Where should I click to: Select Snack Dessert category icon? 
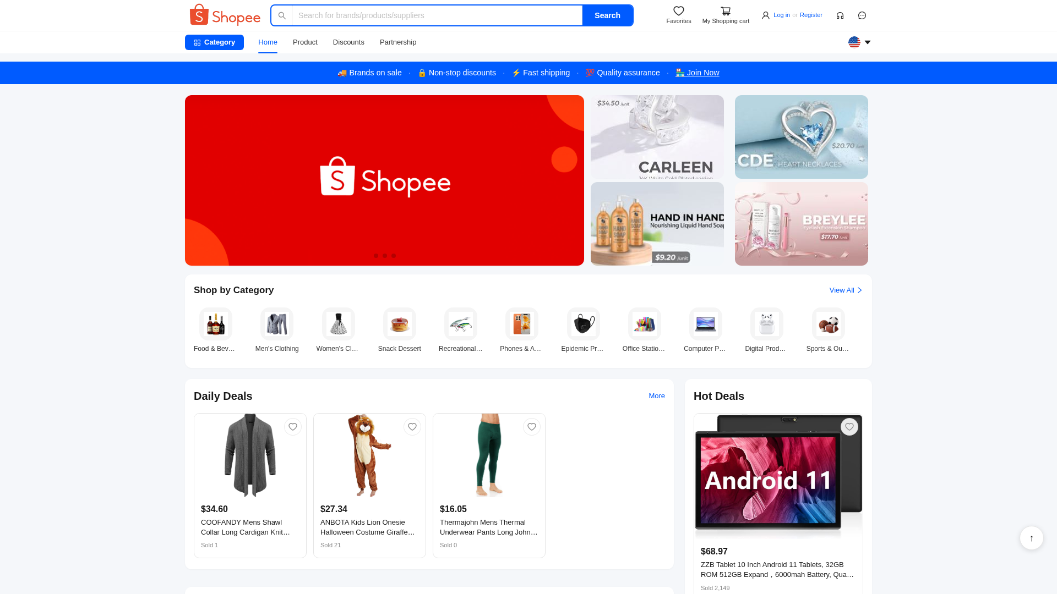400,324
